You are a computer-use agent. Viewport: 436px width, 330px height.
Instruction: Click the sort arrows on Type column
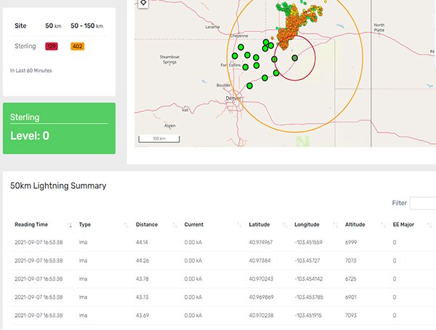click(x=126, y=225)
